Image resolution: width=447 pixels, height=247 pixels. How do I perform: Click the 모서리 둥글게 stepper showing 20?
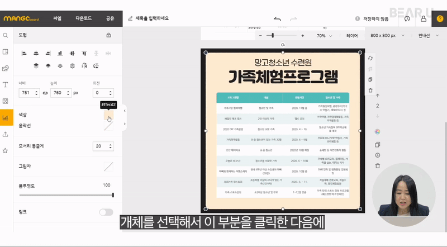pos(103,146)
